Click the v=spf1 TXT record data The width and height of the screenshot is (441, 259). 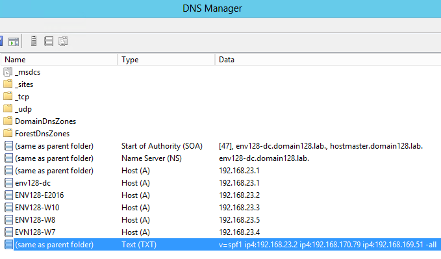pyautogui.click(x=327, y=245)
